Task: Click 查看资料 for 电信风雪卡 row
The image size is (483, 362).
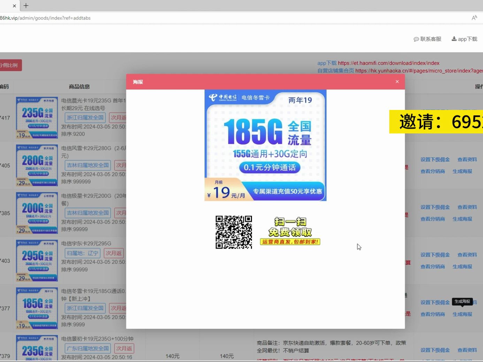Action: [x=467, y=159]
